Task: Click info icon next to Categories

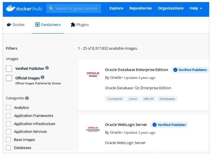Action: (27, 98)
